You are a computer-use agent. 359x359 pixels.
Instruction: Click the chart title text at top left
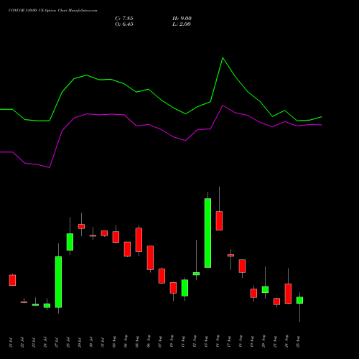tap(53, 11)
